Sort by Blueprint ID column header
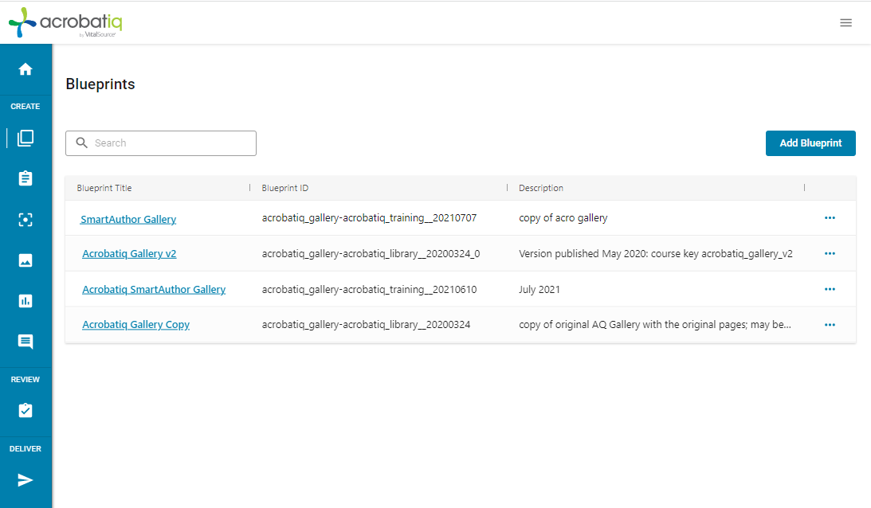 click(285, 188)
